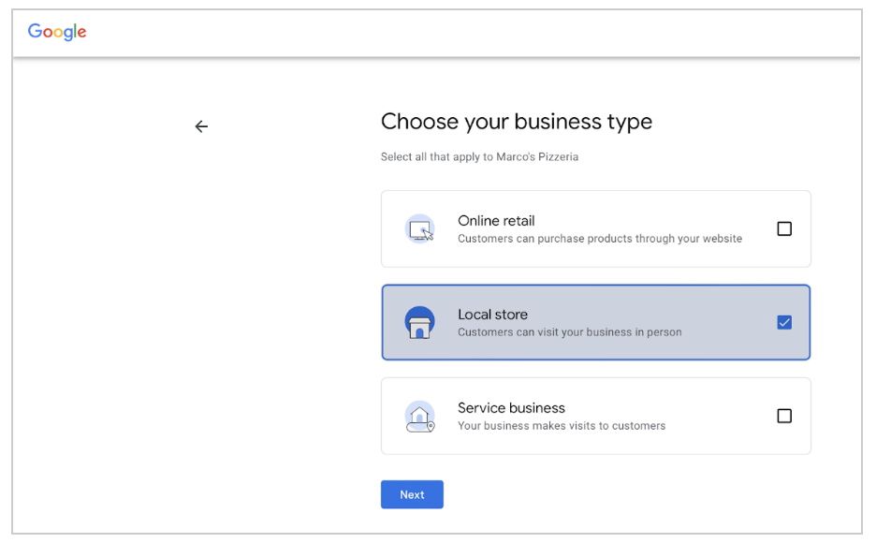Click 'Customers can visit your business in person'

570,331
